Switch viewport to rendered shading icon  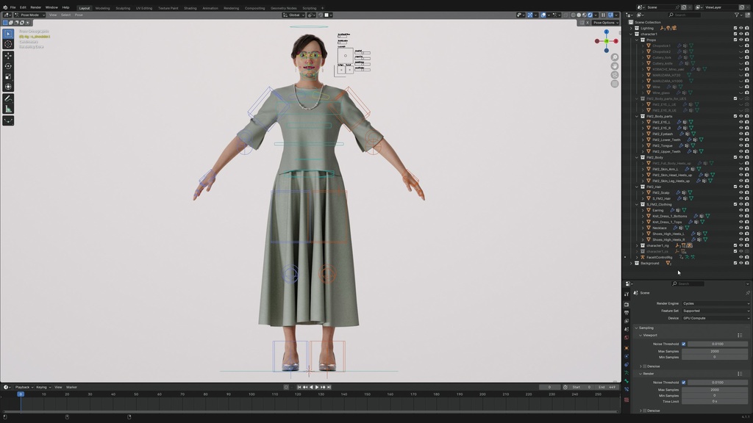(x=590, y=15)
